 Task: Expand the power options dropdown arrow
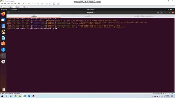pyautogui.click(x=25, y=4)
